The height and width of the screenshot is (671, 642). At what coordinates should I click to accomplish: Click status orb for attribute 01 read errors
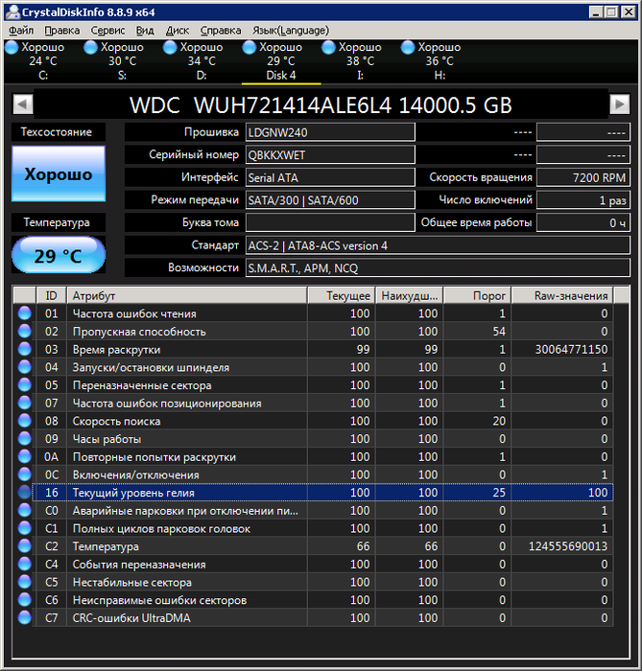click(x=24, y=313)
